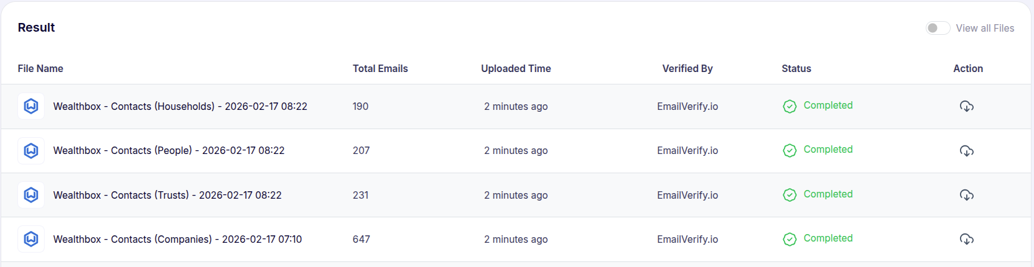Click the Companies row Completed check icon
The height and width of the screenshot is (267, 1034).
[x=789, y=239]
